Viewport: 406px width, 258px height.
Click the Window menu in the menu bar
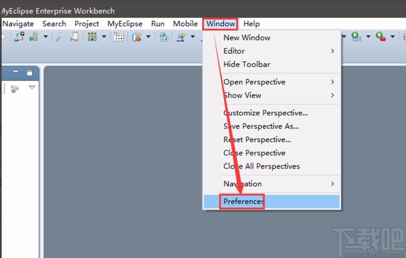(220, 24)
